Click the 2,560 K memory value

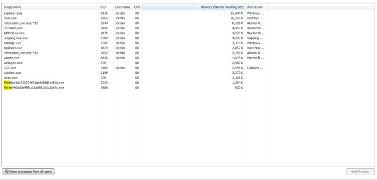coord(238,63)
